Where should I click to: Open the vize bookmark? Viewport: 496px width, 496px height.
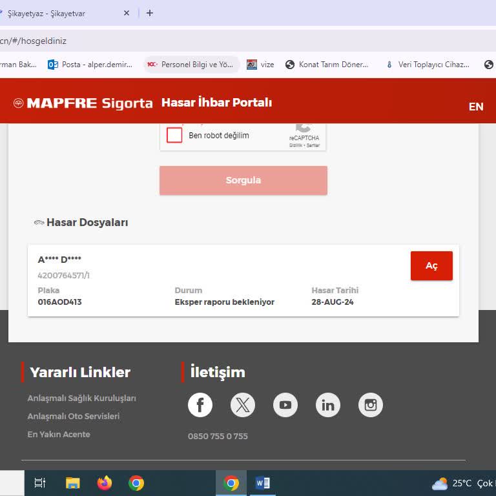point(260,65)
